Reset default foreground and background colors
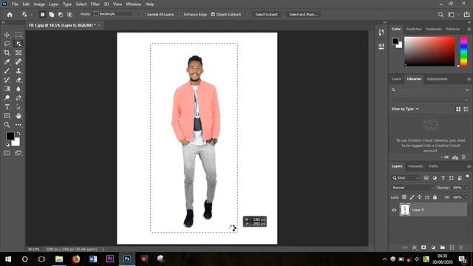Viewport: 473px width, 266px height. 7,145
